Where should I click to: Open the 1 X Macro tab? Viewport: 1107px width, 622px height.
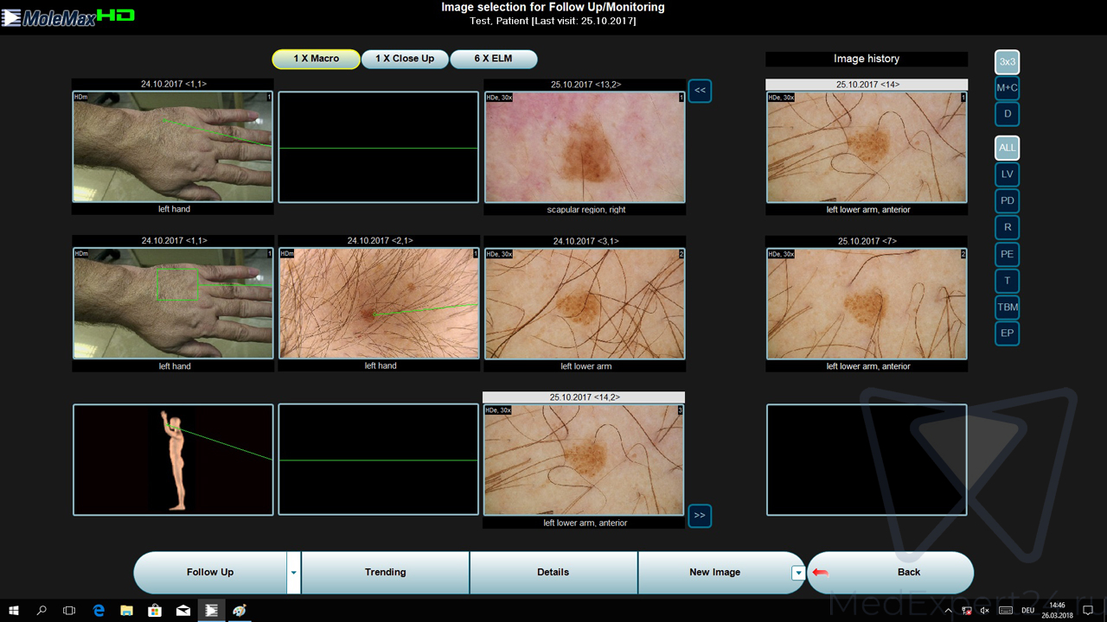pos(316,59)
